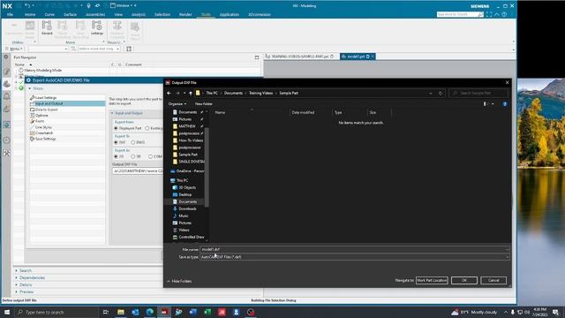Switch to the Analysis ribbon tab

(138, 14)
